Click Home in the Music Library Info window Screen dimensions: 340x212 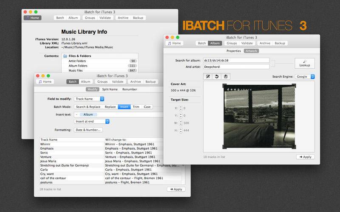pyautogui.click(x=33, y=18)
